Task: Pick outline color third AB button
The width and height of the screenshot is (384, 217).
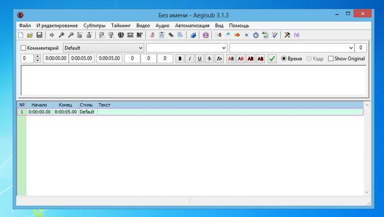Action: click(x=251, y=59)
